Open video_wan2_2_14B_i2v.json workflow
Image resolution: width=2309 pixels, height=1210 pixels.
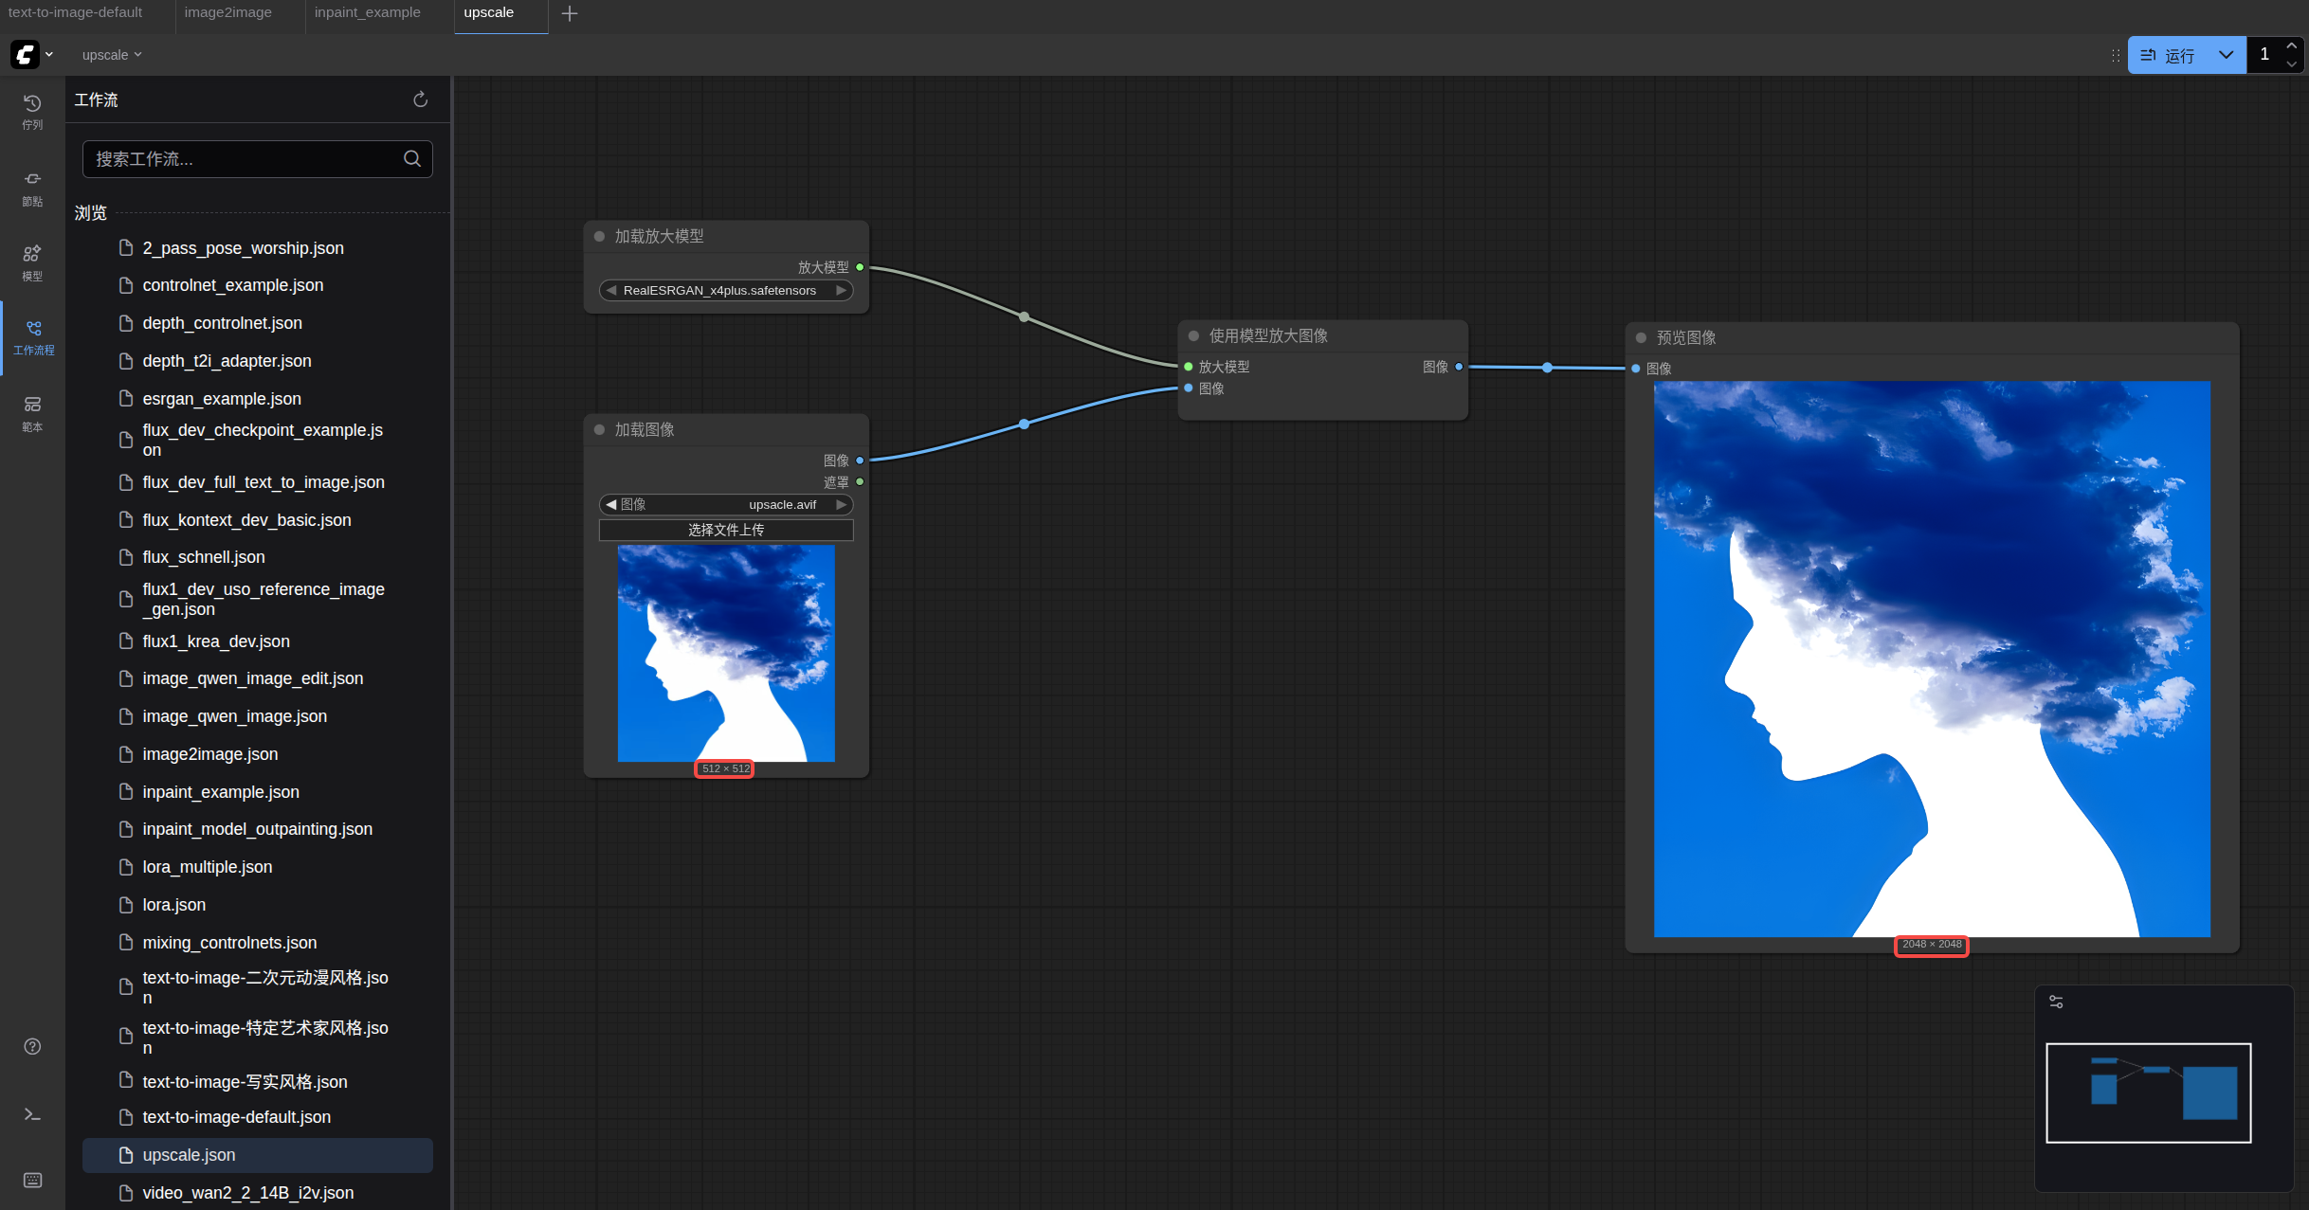click(258, 1193)
